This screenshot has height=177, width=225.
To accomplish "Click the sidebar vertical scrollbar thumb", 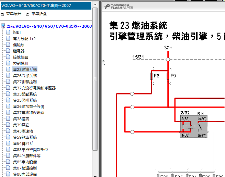I will coord(95,79).
